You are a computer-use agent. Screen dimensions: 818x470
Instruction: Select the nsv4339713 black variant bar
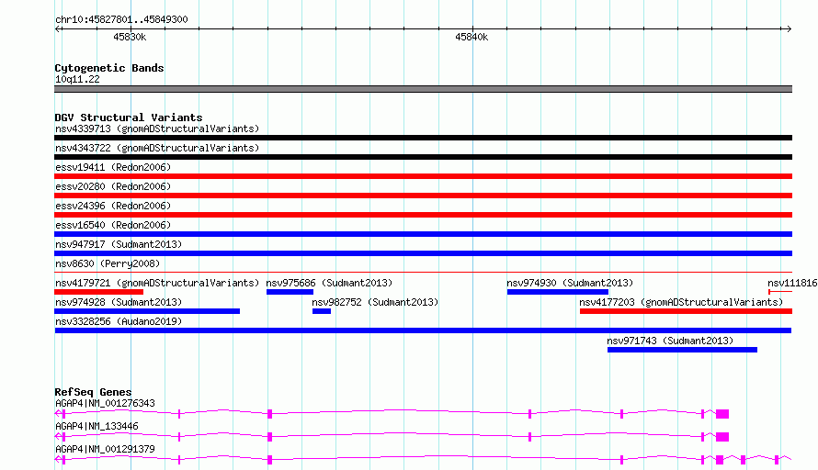pyautogui.click(x=423, y=138)
